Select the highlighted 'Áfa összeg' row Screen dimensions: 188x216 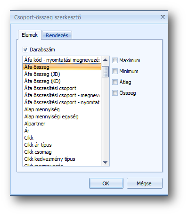tap(62, 67)
